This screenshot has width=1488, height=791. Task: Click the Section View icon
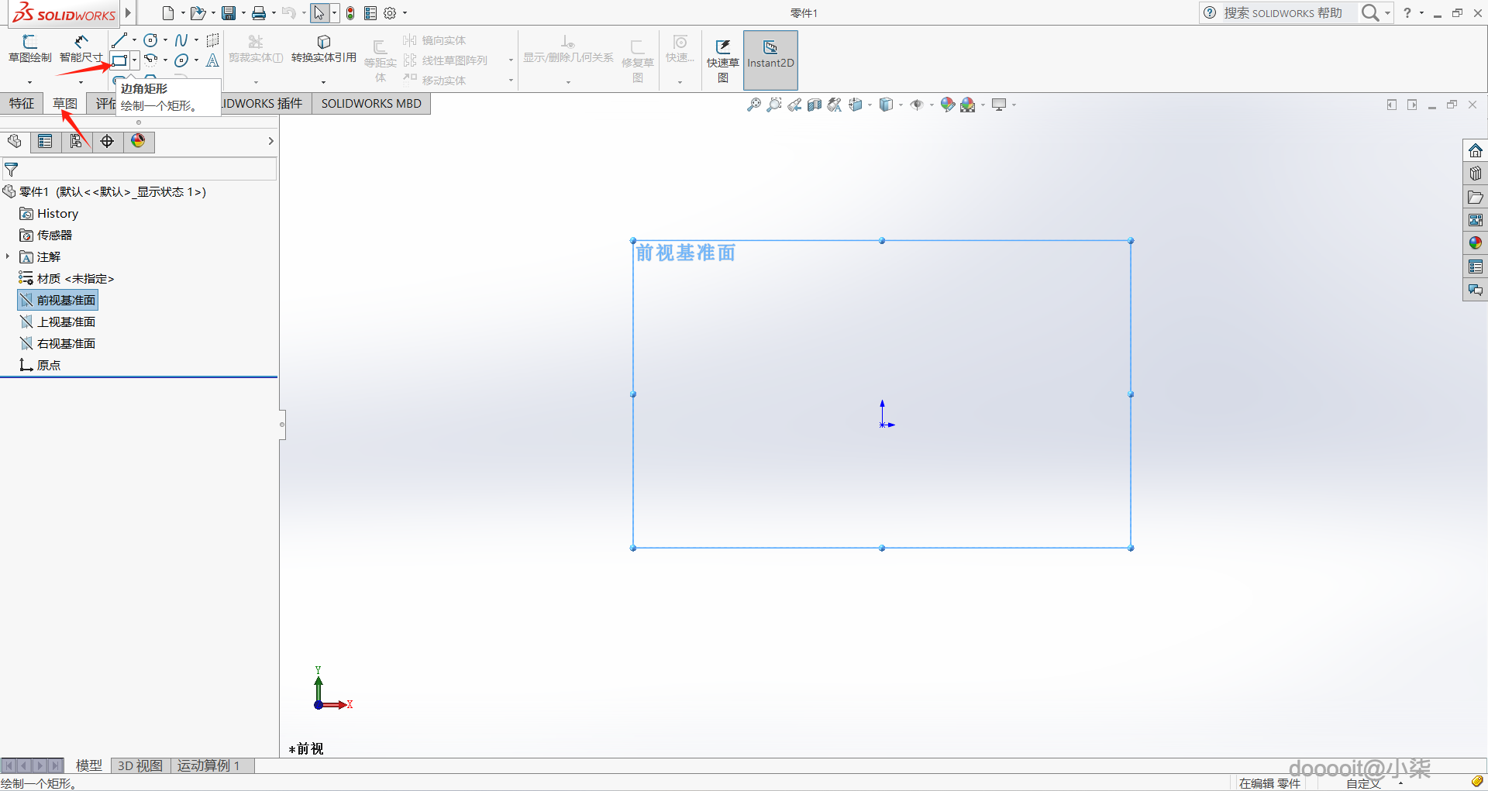(814, 105)
